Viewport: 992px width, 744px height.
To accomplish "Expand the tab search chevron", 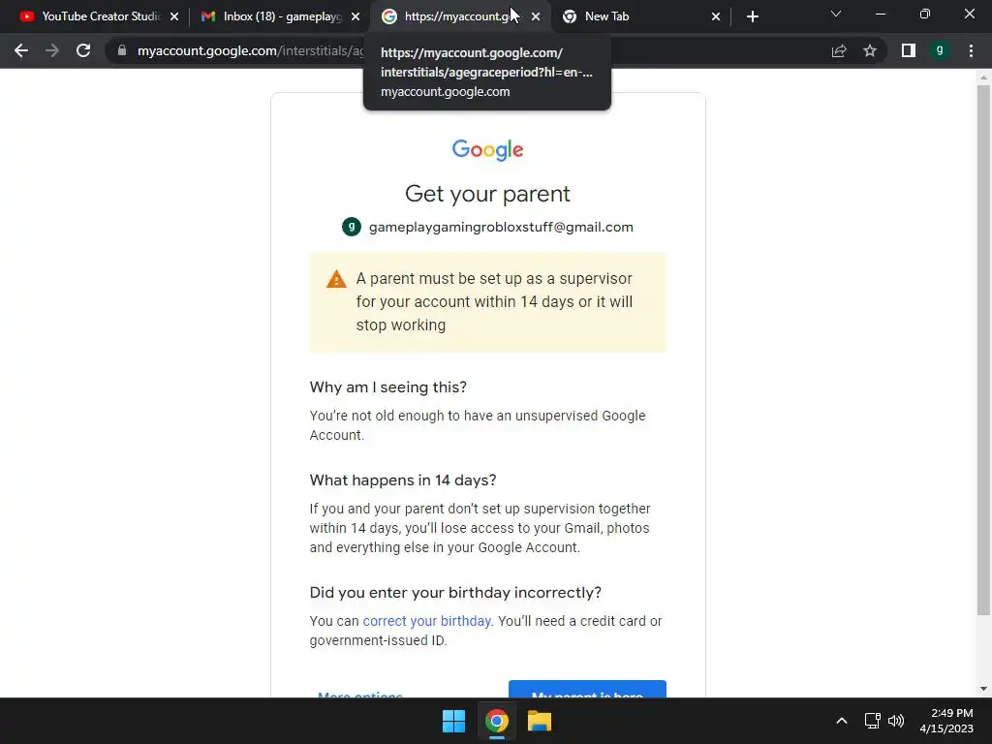I will pos(836,14).
